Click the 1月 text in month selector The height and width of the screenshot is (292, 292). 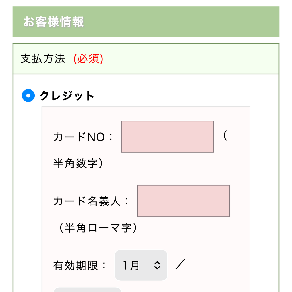[131, 266]
